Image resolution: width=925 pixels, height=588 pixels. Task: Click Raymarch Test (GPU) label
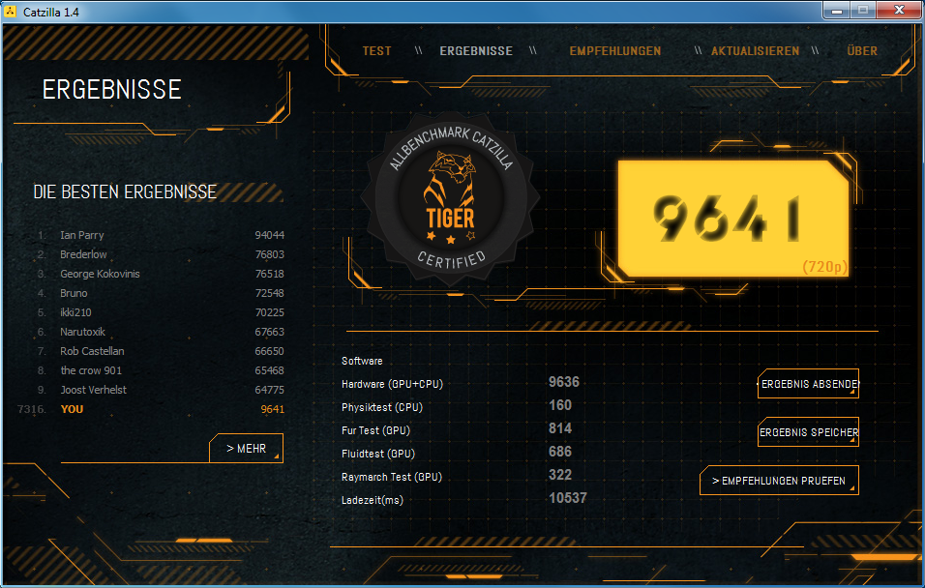[391, 477]
